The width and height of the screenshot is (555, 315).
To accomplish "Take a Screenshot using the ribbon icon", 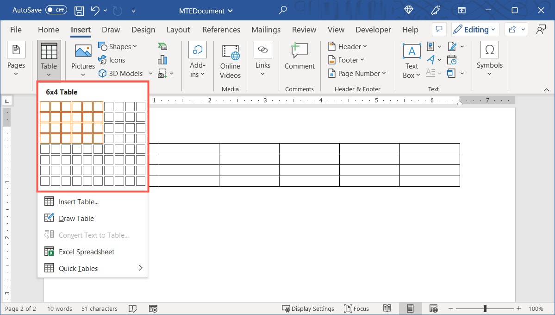I will click(162, 73).
